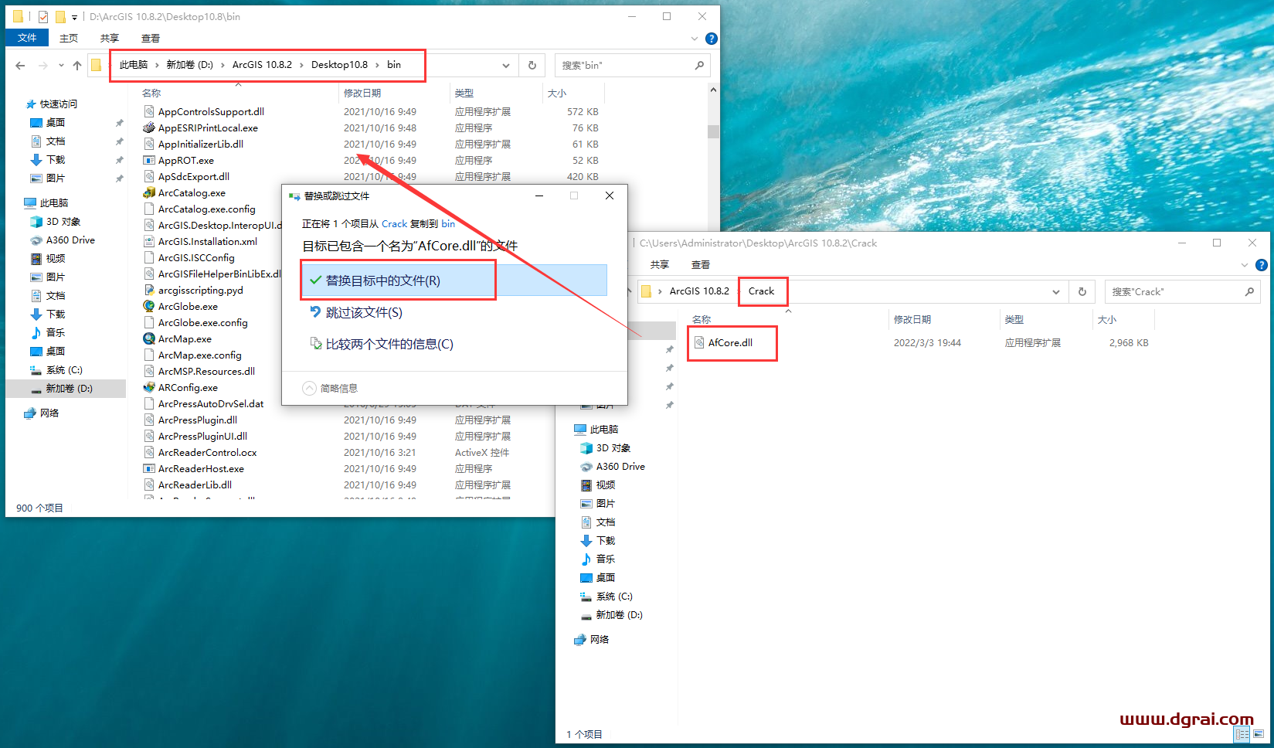This screenshot has width=1274, height=748.
Task: Select ArcGlobe.exe icon in file list
Action: pyautogui.click(x=149, y=306)
